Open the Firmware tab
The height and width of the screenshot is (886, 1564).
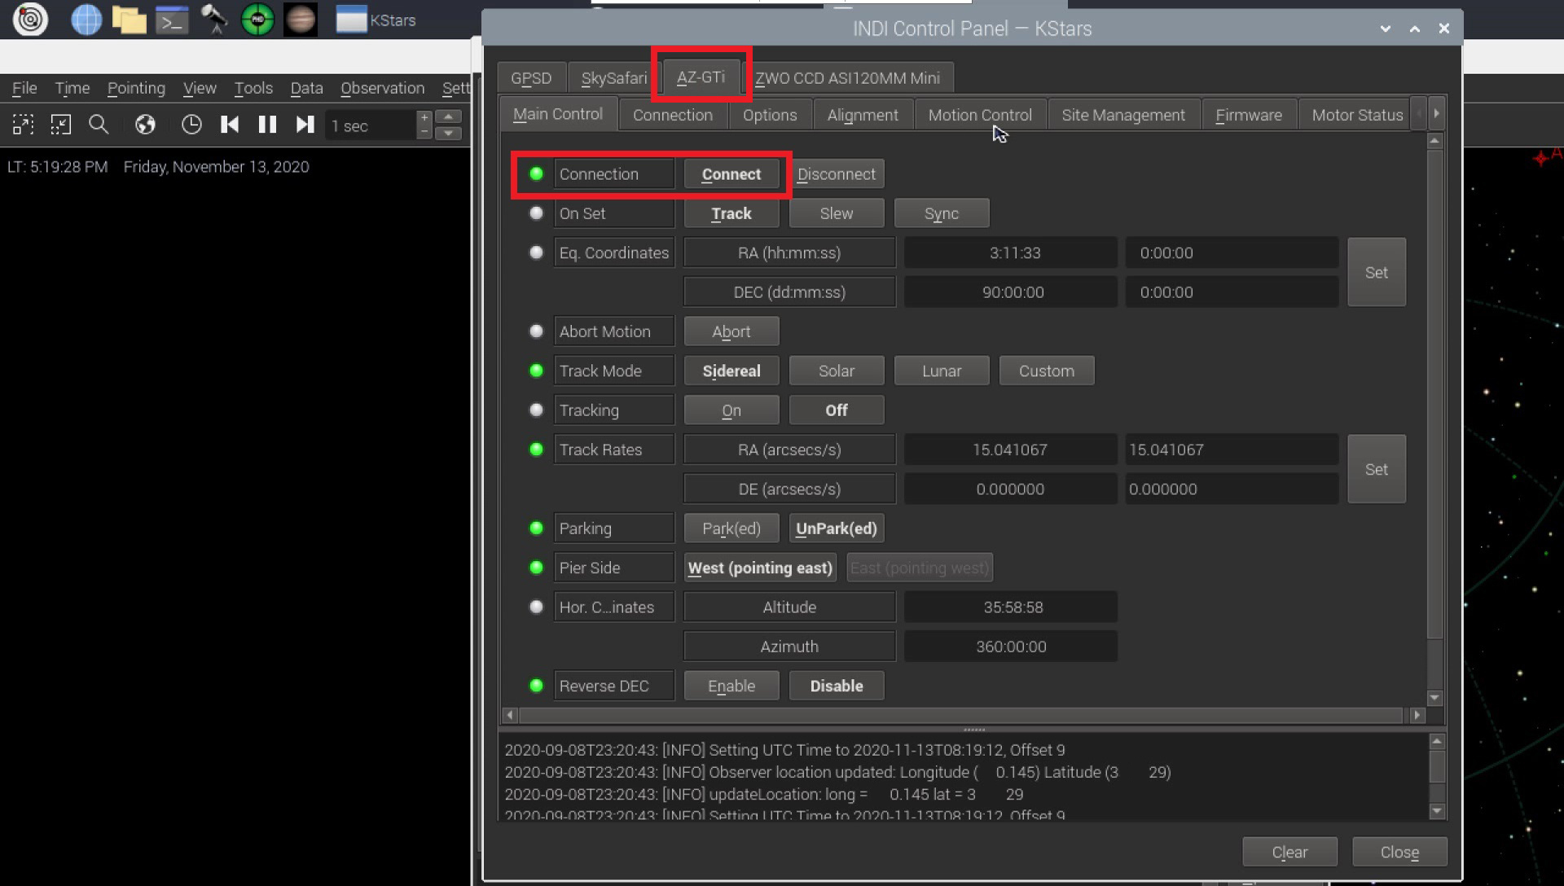pyautogui.click(x=1249, y=115)
